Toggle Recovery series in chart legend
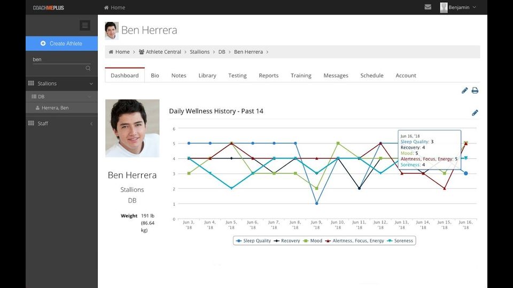Image resolution: width=513 pixels, height=288 pixels. [287, 241]
